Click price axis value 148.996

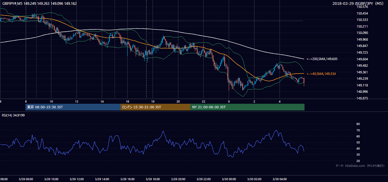tap(362, 92)
